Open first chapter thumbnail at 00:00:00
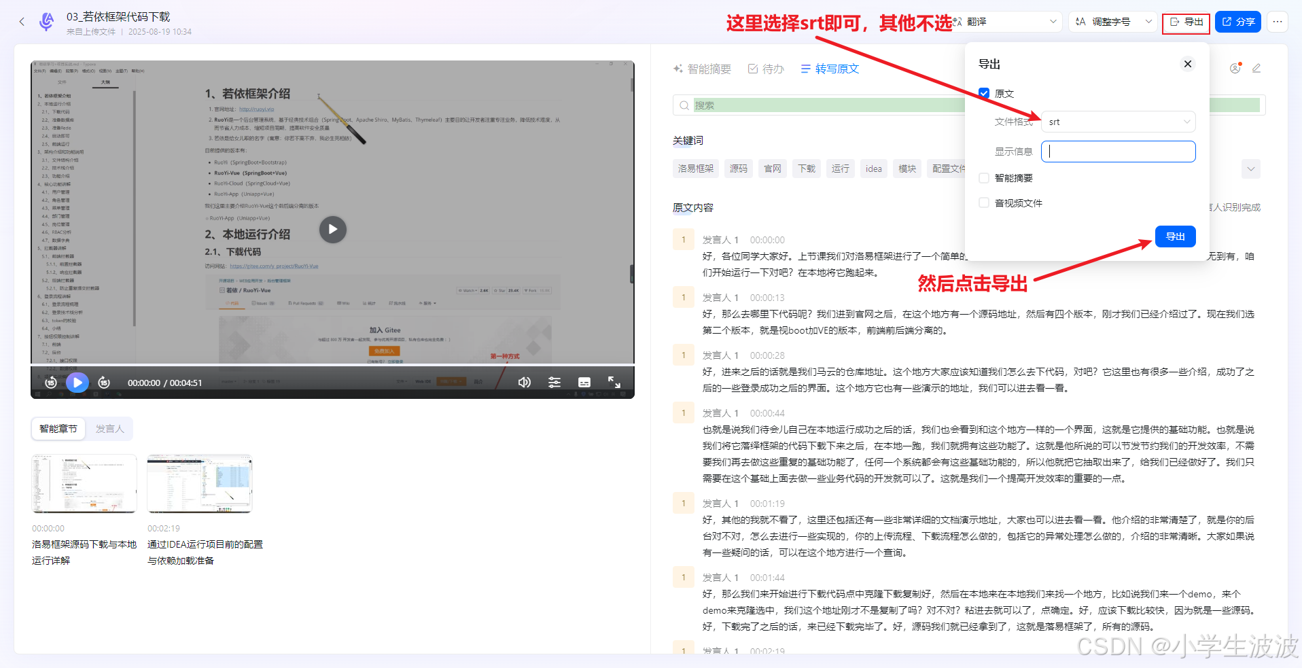Viewport: 1302px width, 668px height. point(84,484)
